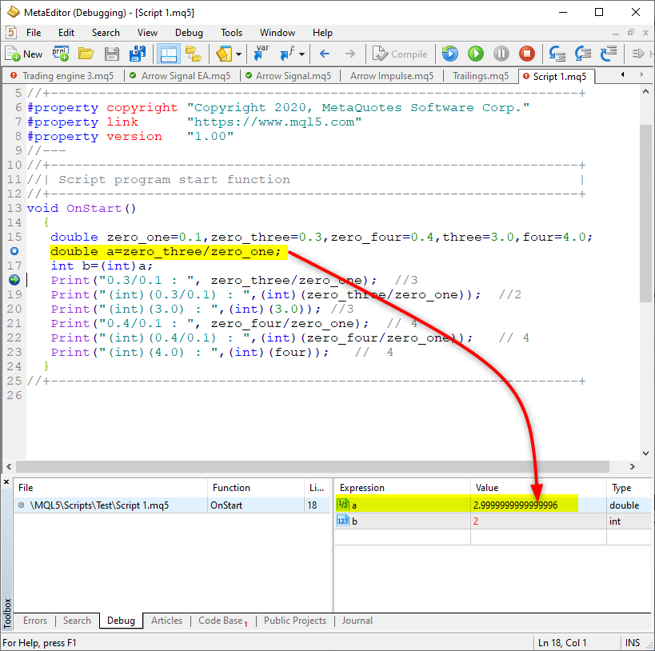655x651 pixels.
Task: Click the editor scroll up arrow
Action: point(646,91)
